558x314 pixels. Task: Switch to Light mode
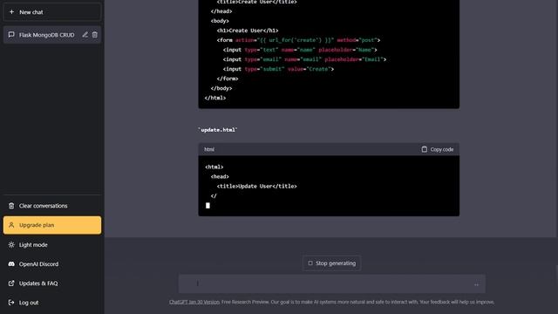coord(52,245)
